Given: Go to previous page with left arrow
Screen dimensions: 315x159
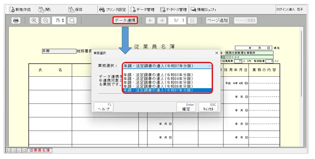Looking at the screenshot, I should (x=150, y=21).
